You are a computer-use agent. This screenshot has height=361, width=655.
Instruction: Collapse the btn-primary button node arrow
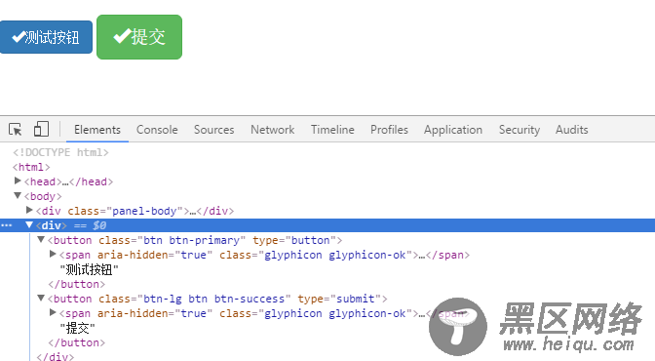pos(41,239)
